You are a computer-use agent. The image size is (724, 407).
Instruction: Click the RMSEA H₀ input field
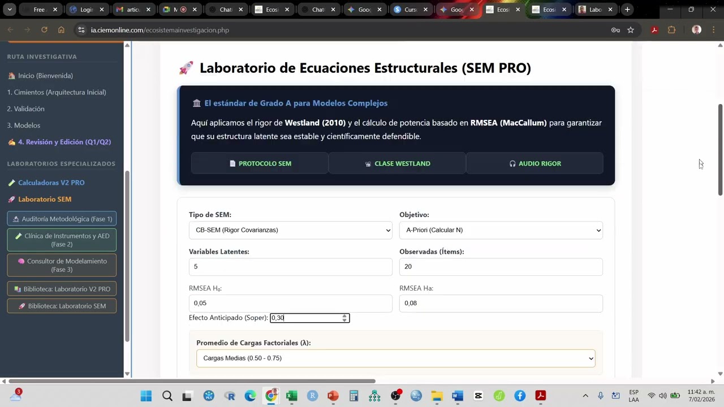291,303
